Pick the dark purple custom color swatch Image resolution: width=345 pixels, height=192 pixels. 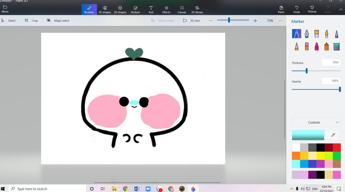coord(312,174)
